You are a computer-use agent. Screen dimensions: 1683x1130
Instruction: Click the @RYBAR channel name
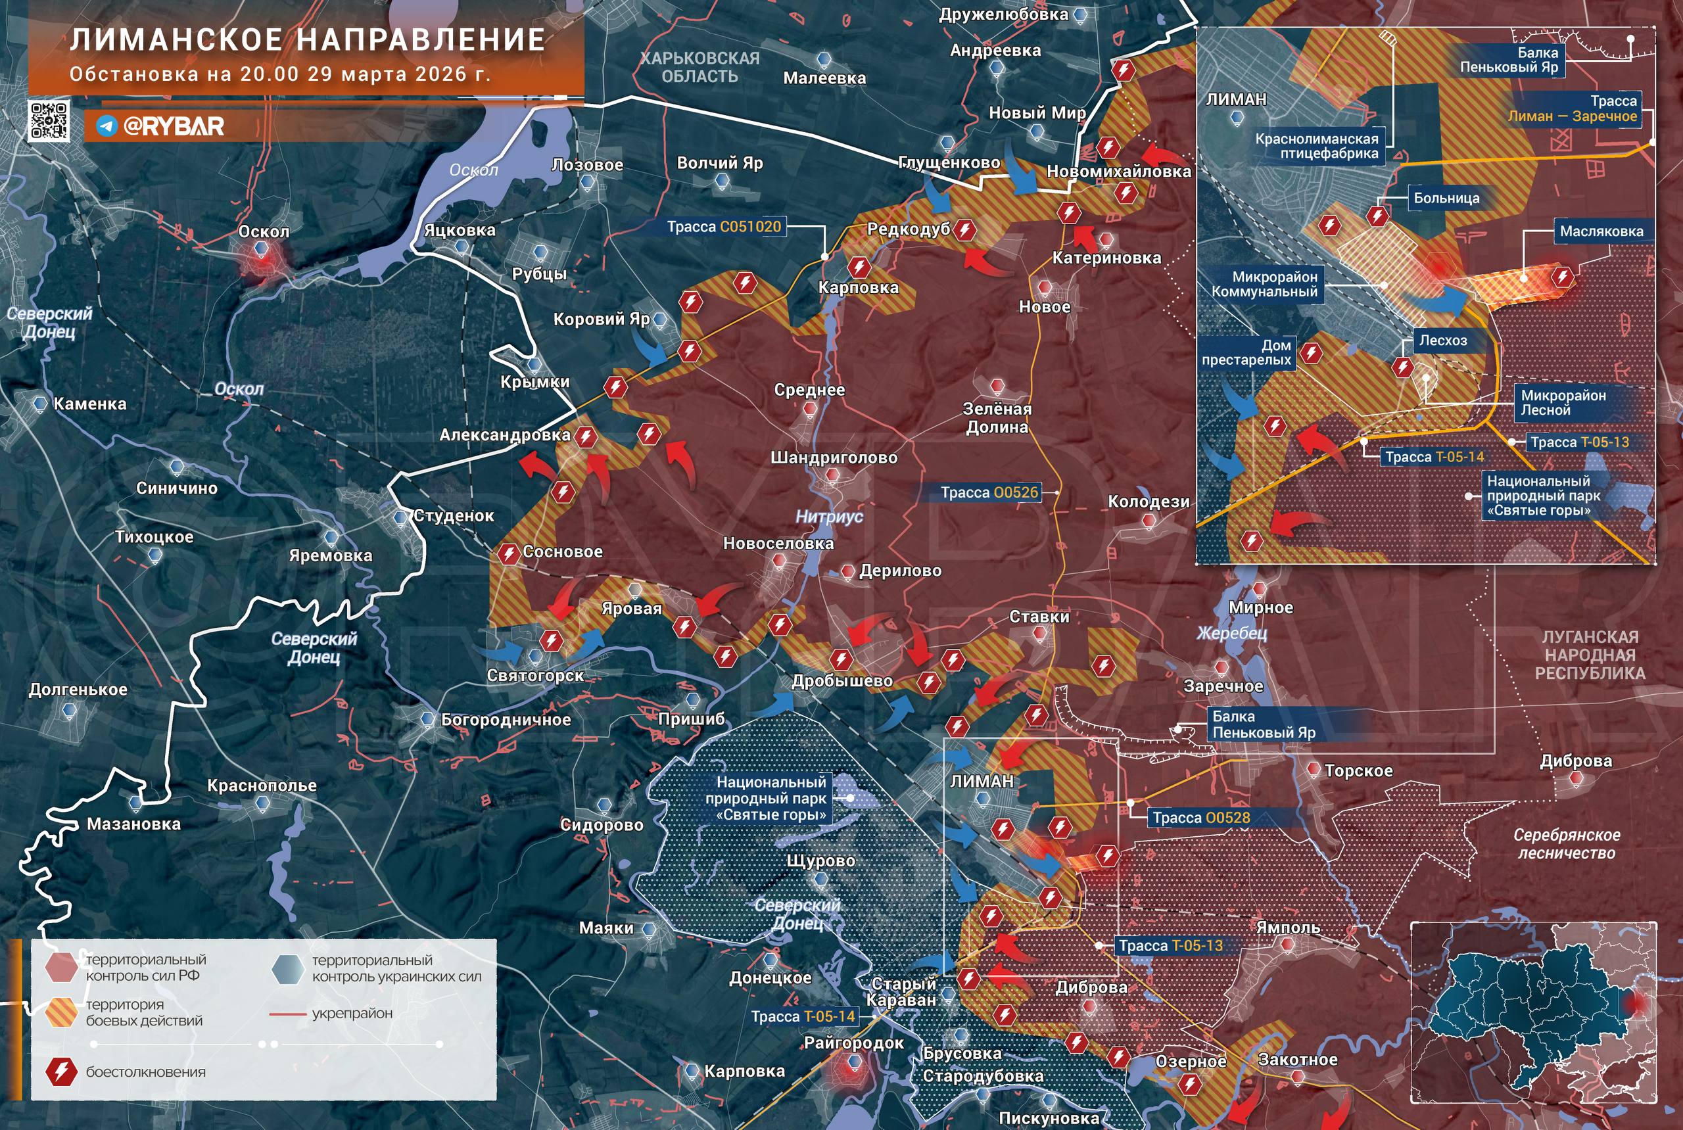click(x=174, y=126)
